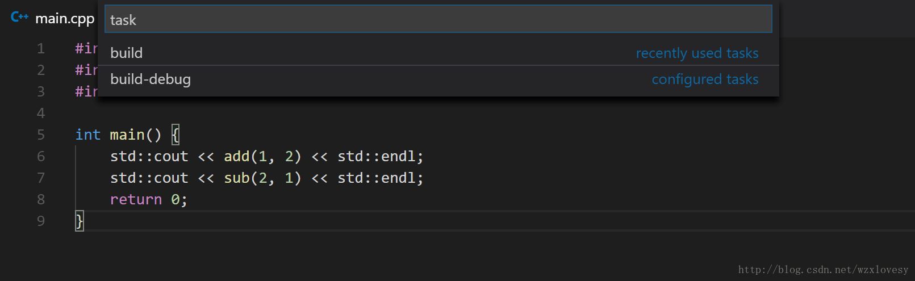Click the C++ file icon on main.cpp tab

pyautogui.click(x=19, y=17)
